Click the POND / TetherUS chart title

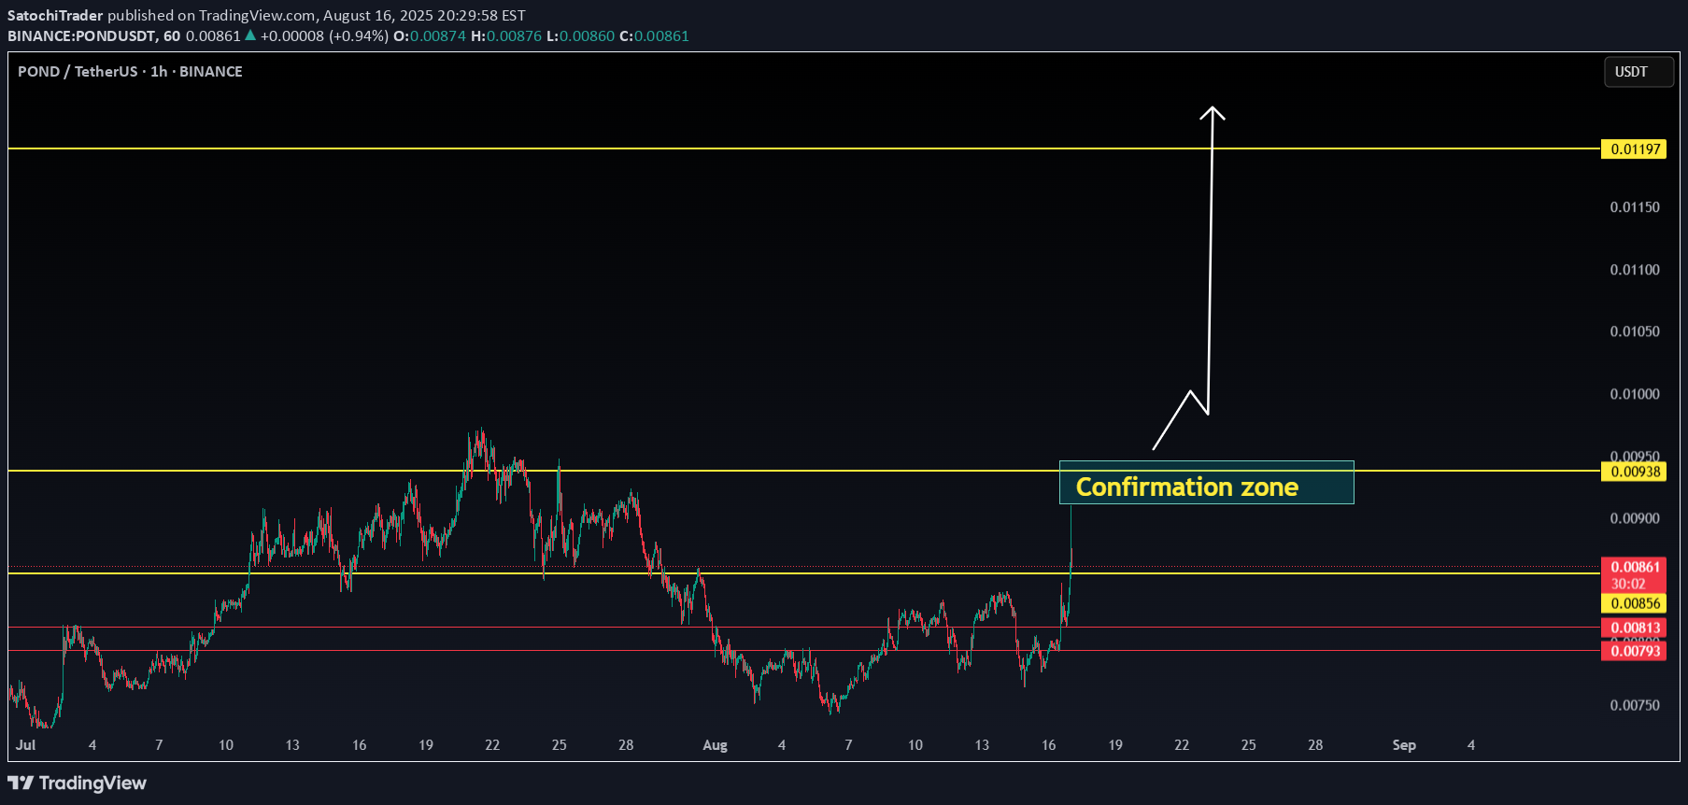pos(130,72)
